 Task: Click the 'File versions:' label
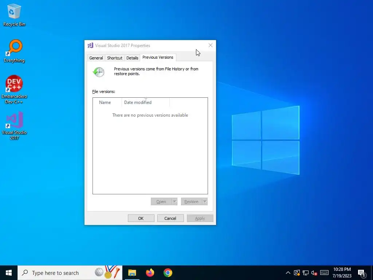coord(104,92)
